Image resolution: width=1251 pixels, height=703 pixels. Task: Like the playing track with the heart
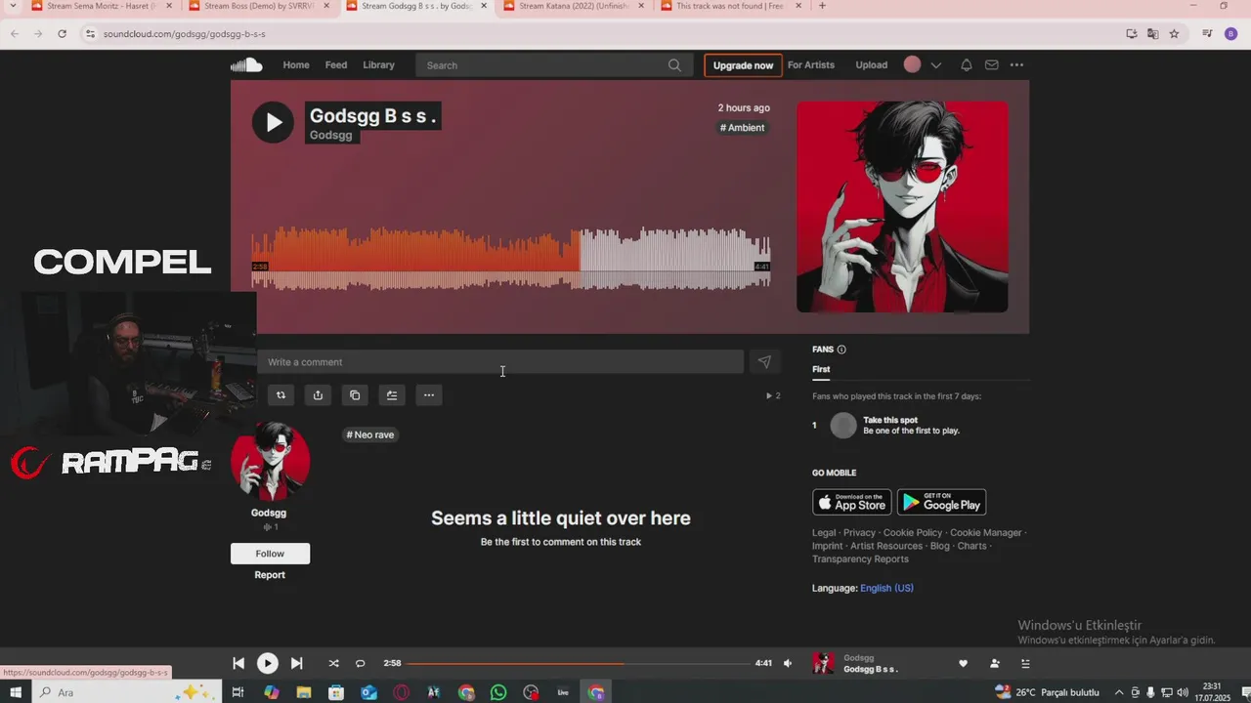click(963, 663)
